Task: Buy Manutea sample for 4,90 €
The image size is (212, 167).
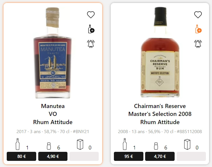Action: click(53, 156)
